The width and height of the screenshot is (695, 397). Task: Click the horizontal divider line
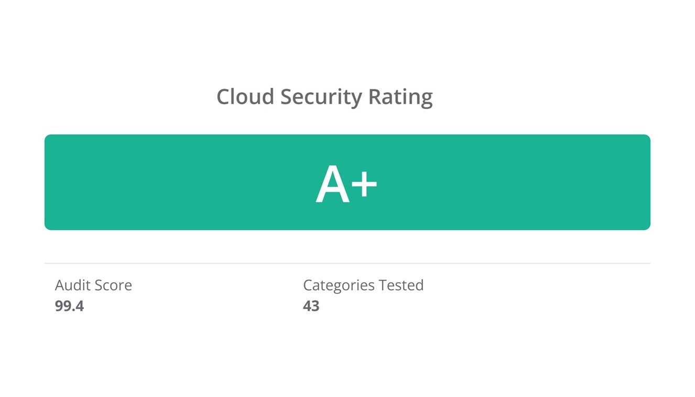tap(347, 263)
